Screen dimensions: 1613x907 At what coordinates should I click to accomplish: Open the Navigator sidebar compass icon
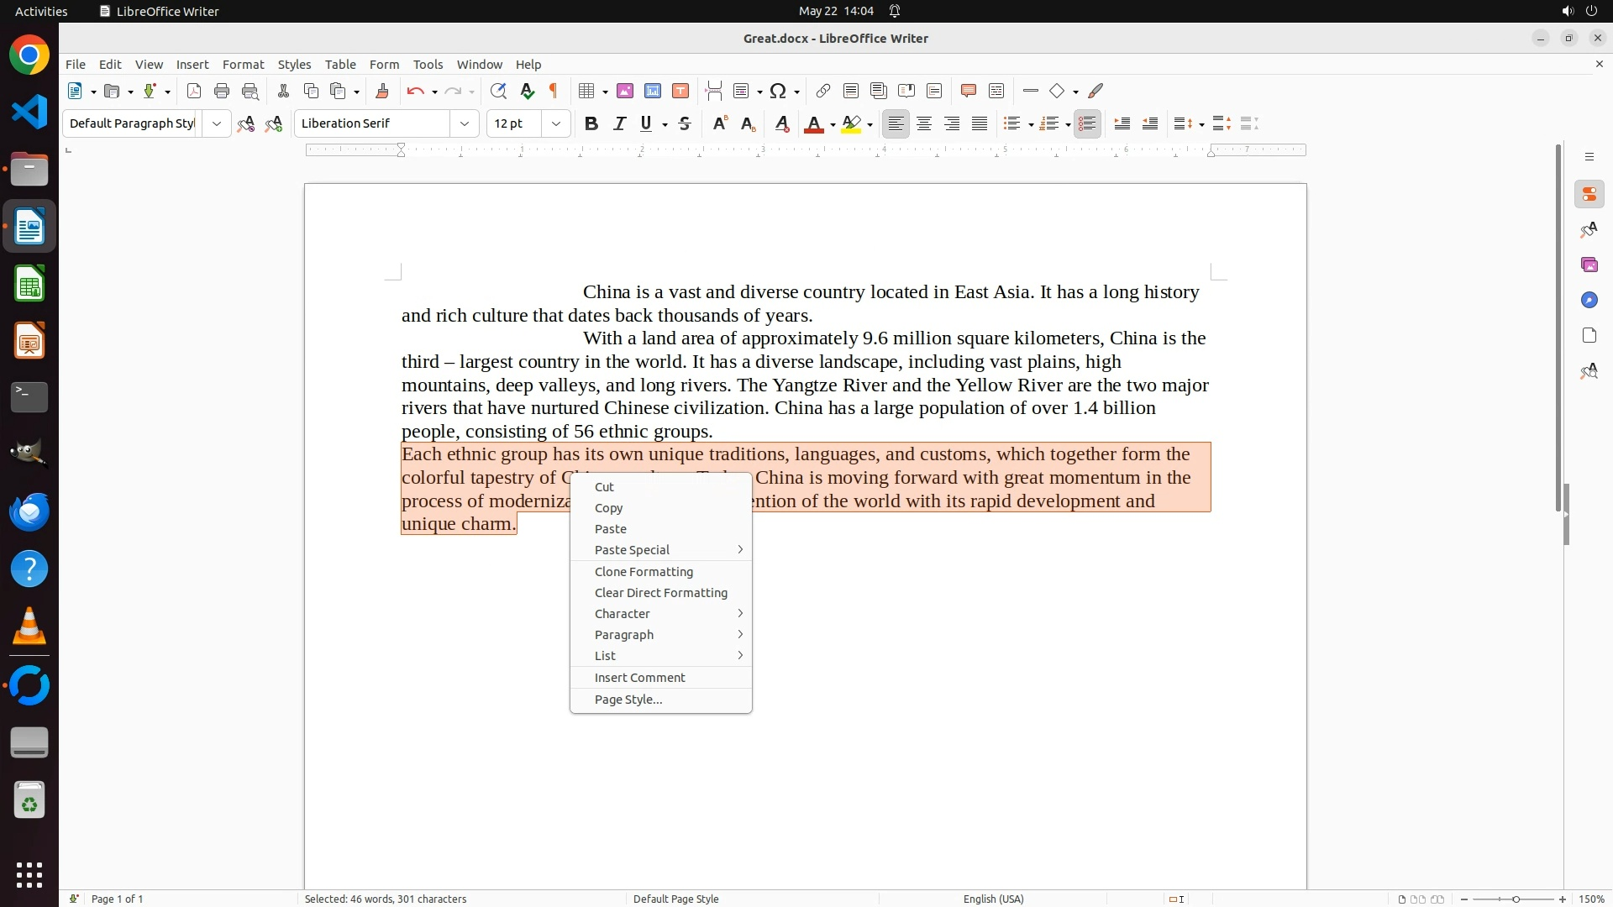[x=1589, y=300]
